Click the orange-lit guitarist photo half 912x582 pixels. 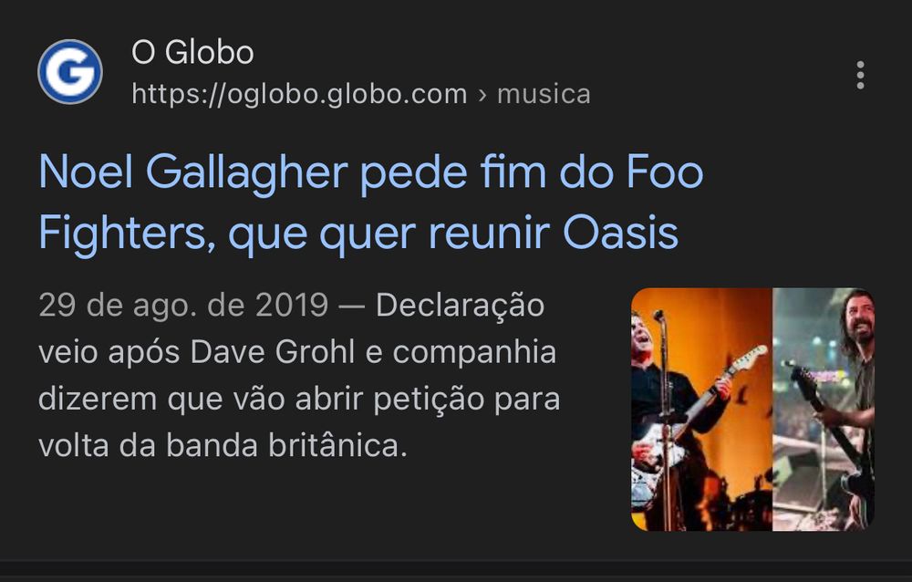701,410
